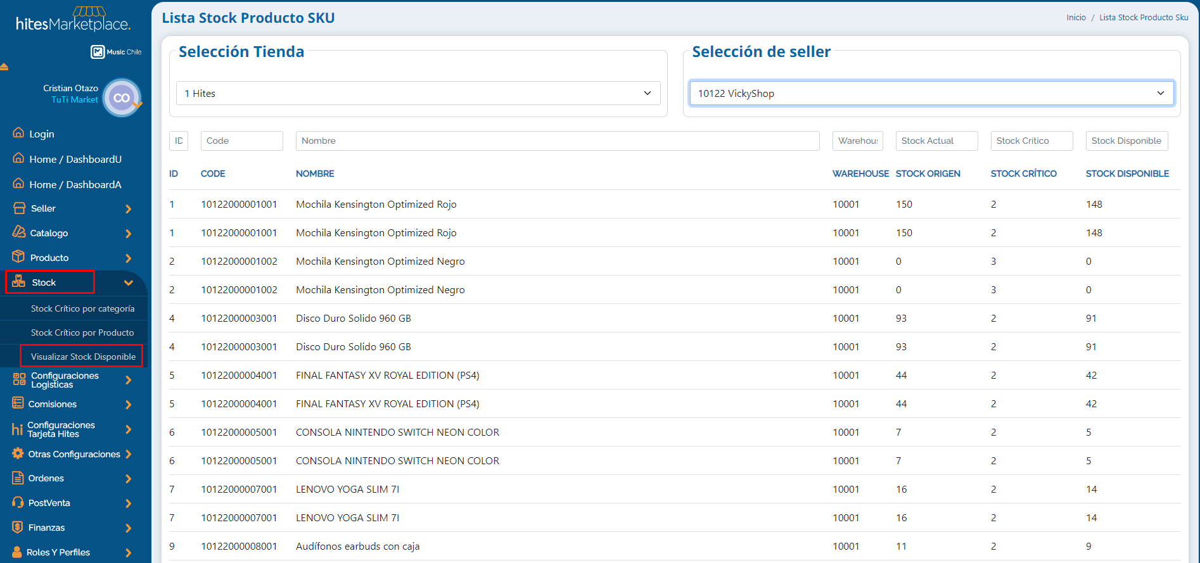The image size is (1200, 563).
Task: Expand the Comisiones menu chevron
Action: (129, 405)
